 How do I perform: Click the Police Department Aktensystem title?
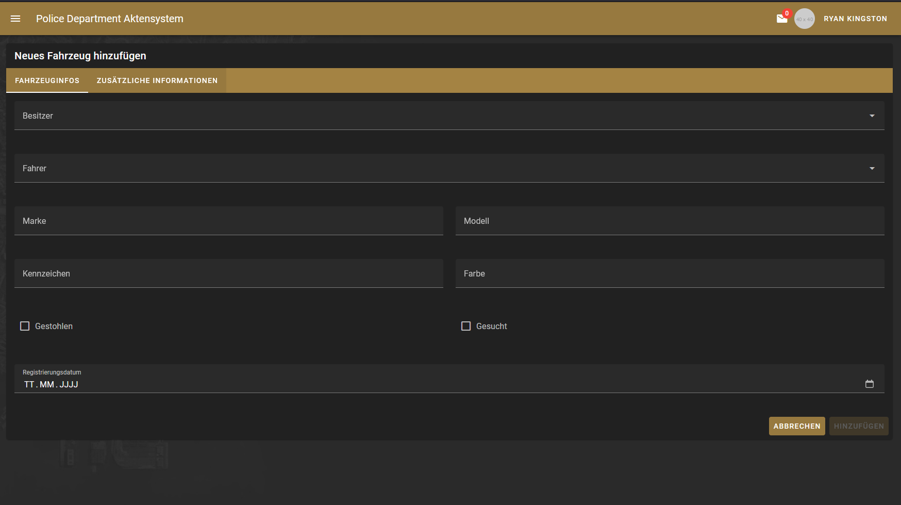[x=110, y=19]
